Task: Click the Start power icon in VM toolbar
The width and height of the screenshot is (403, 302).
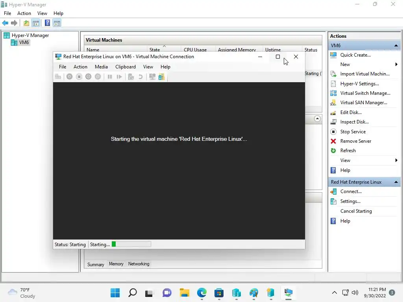Action: (x=69, y=77)
